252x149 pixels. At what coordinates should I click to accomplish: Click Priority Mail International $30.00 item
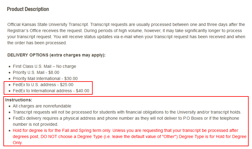coord(45,78)
